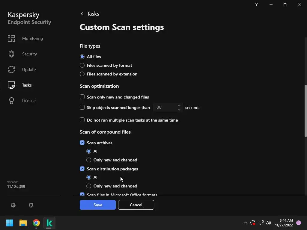Select All files radio button
This screenshot has width=307, height=230.
tap(82, 57)
